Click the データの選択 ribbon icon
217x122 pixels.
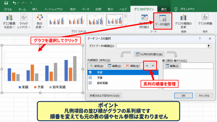pos(162,21)
